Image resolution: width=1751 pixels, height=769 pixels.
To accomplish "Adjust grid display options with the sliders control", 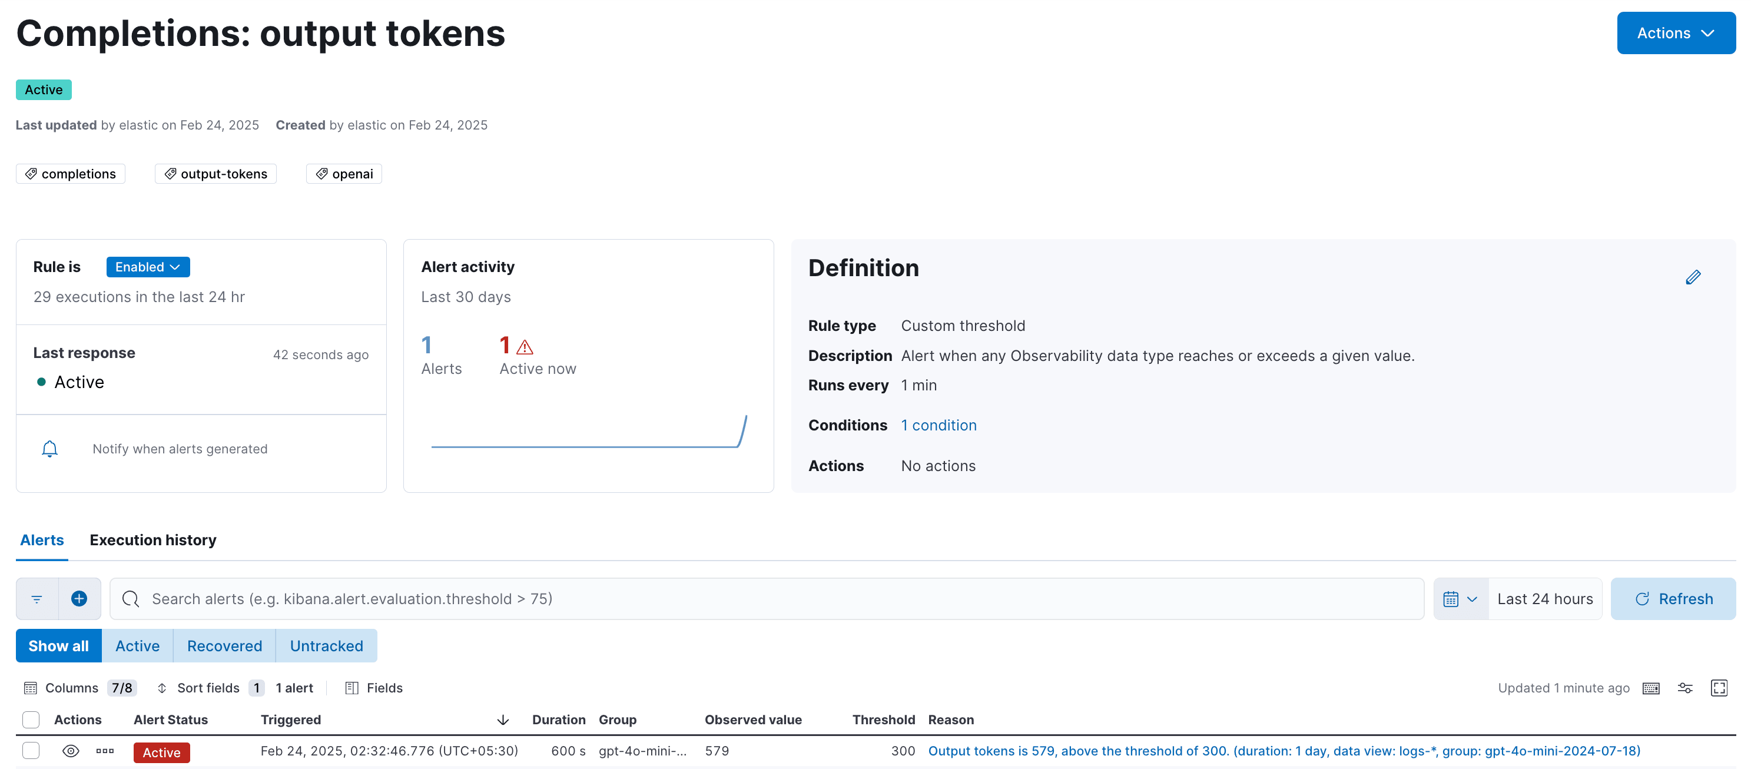I will coord(1685,688).
